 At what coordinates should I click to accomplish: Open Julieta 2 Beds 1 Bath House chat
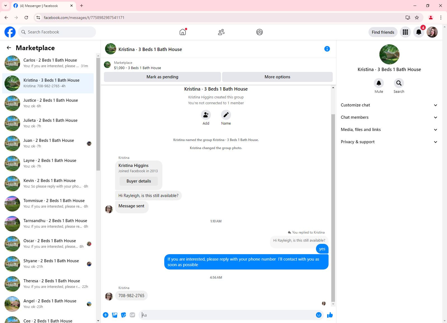[48, 123]
